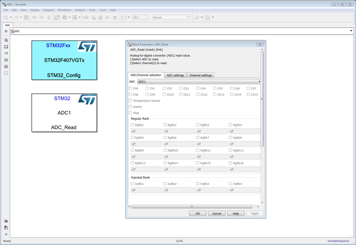Viewport: 356px width, 245px height.
Task: Check the RgRk1 checkbox
Action: 132,125
